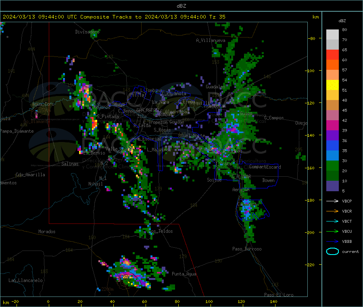Screen dimensions: 363x307
Task: Select the dark orange 60 dBZ swatch
Action: [x=332, y=65]
